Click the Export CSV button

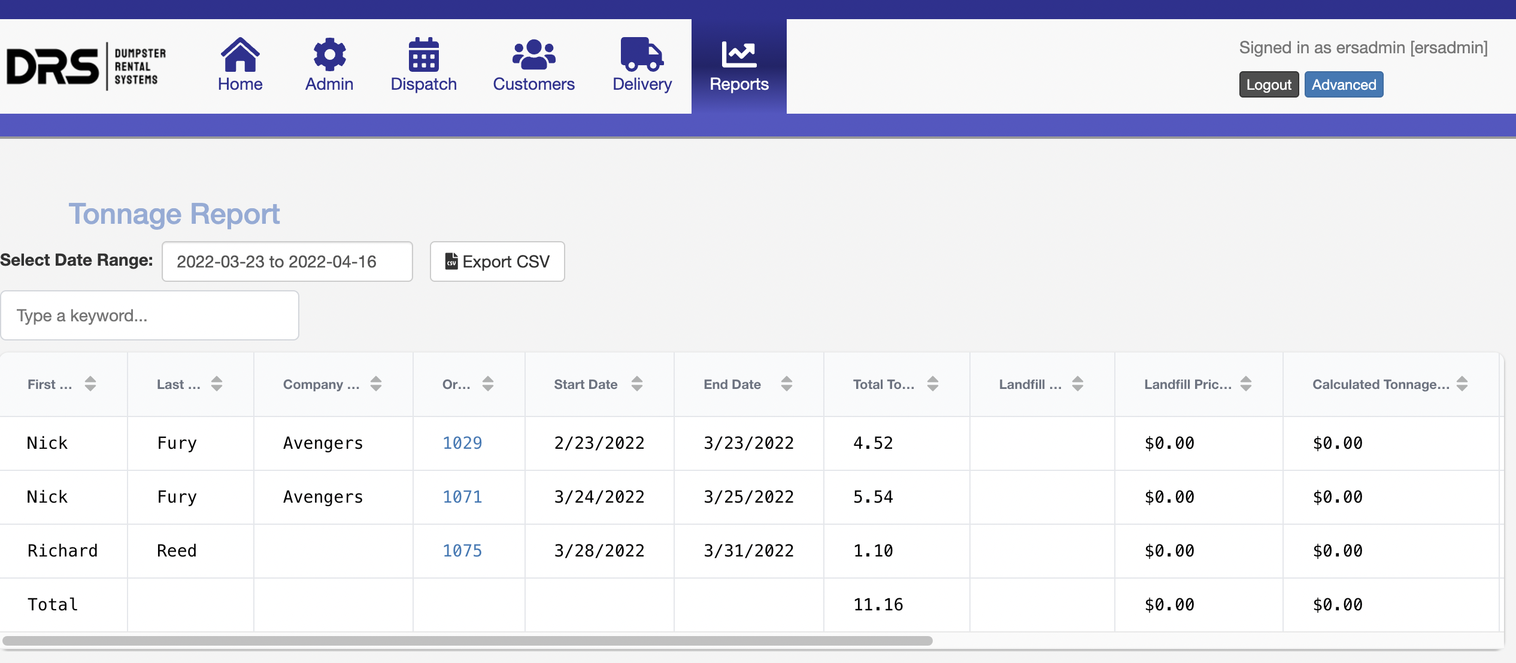(497, 261)
